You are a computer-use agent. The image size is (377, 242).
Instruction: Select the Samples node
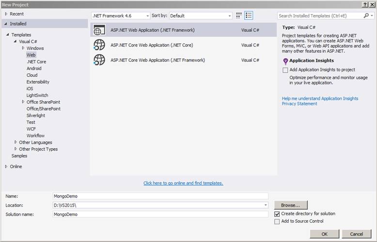coord(19,156)
